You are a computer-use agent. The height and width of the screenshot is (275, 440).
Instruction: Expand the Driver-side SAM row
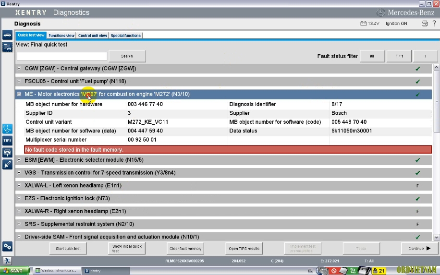19,237
